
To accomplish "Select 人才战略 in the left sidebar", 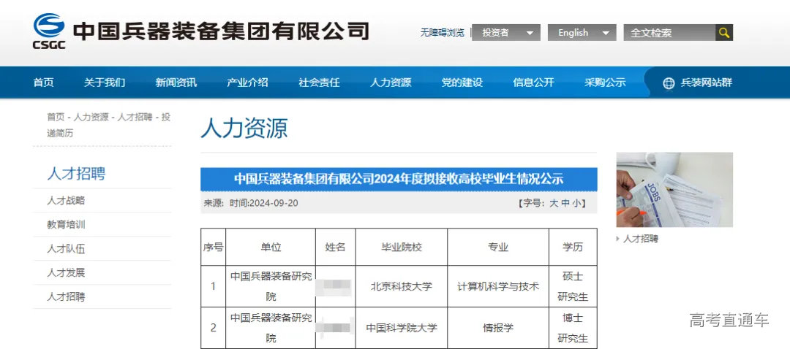I will (66, 201).
